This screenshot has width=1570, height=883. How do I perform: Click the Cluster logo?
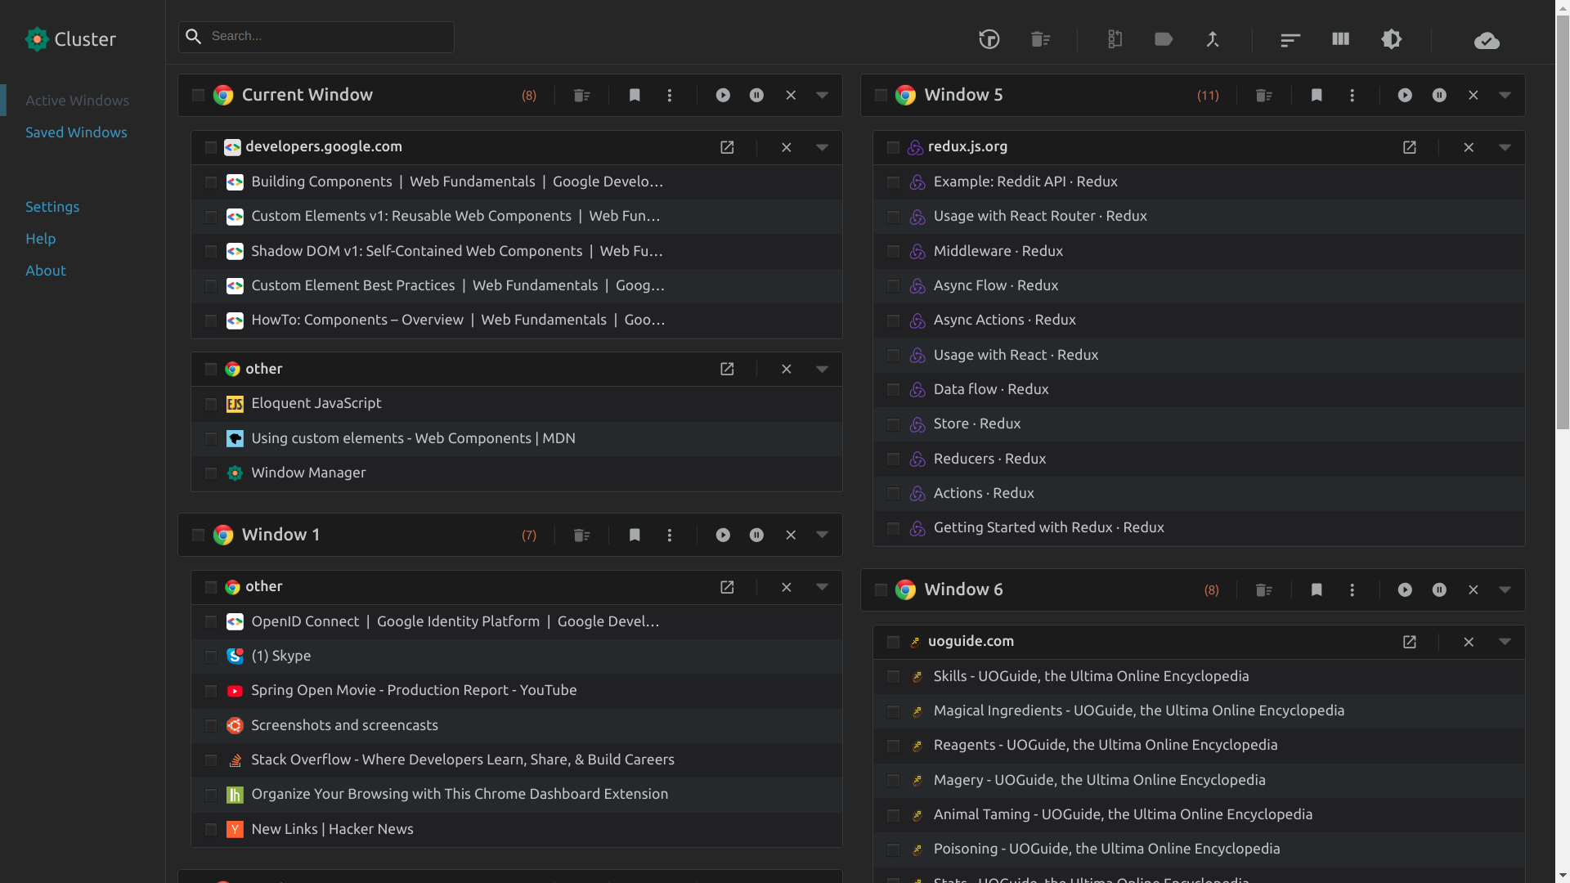click(x=70, y=39)
